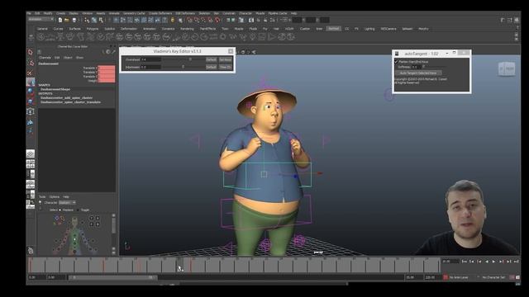
Task: Switch to the Polygons shelf tab
Action: tap(93, 29)
